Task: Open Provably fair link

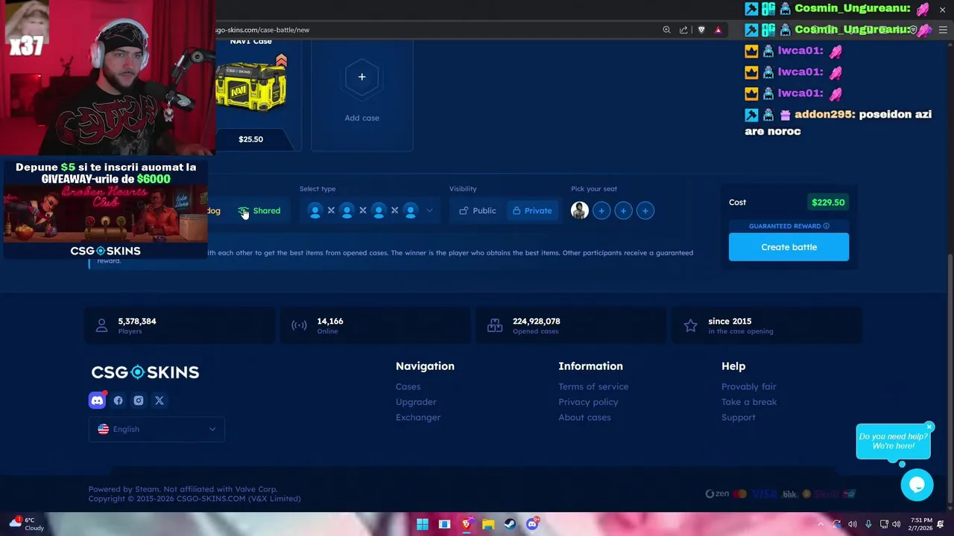Action: (x=749, y=386)
